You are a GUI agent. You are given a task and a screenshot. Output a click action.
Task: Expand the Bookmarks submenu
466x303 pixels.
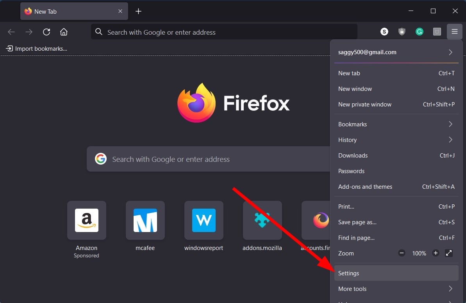[396, 124]
